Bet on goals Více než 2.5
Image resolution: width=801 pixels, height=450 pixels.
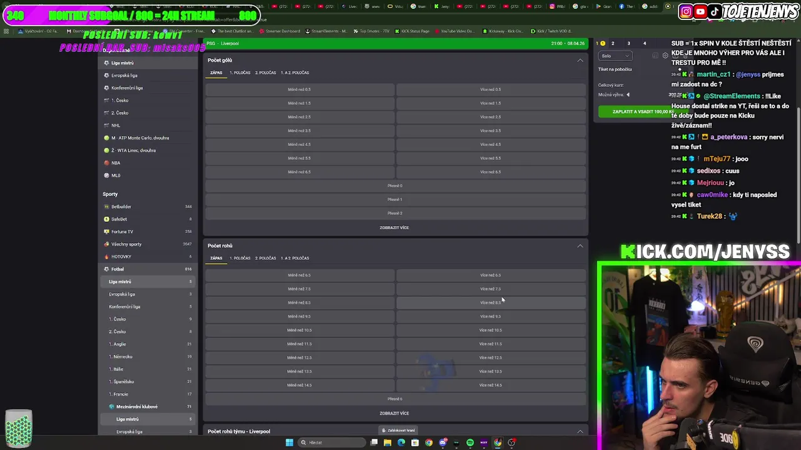[491, 117]
